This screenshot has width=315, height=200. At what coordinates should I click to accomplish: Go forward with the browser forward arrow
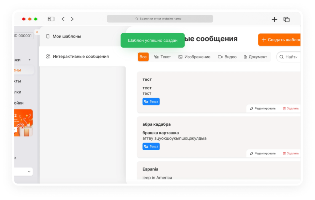72,19
